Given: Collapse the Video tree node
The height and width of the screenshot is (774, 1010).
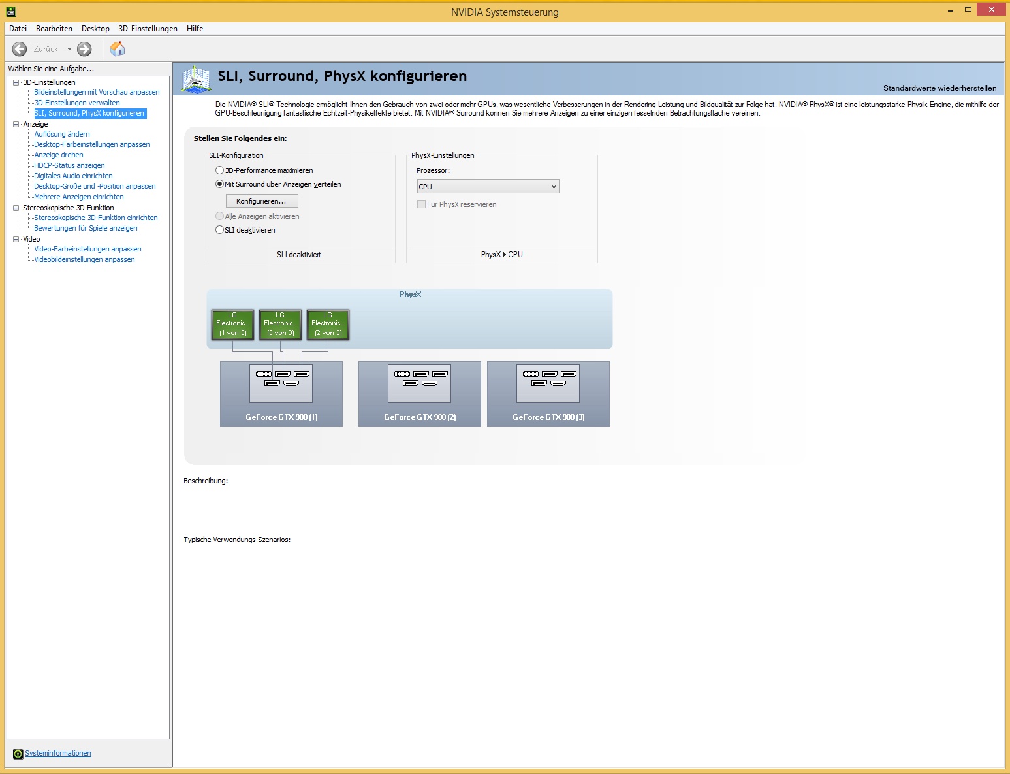Looking at the screenshot, I should pos(16,239).
